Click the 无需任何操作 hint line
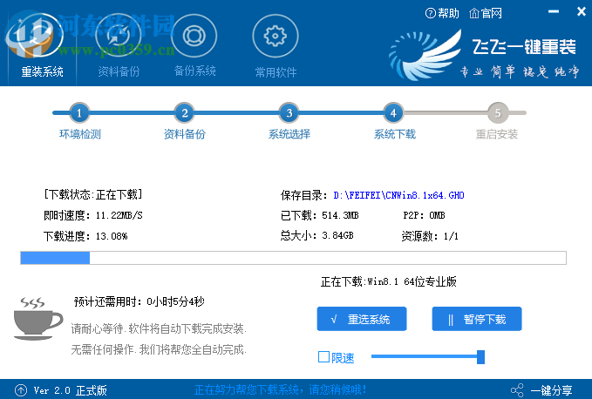Image resolution: width=592 pixels, height=399 pixels. (x=159, y=349)
